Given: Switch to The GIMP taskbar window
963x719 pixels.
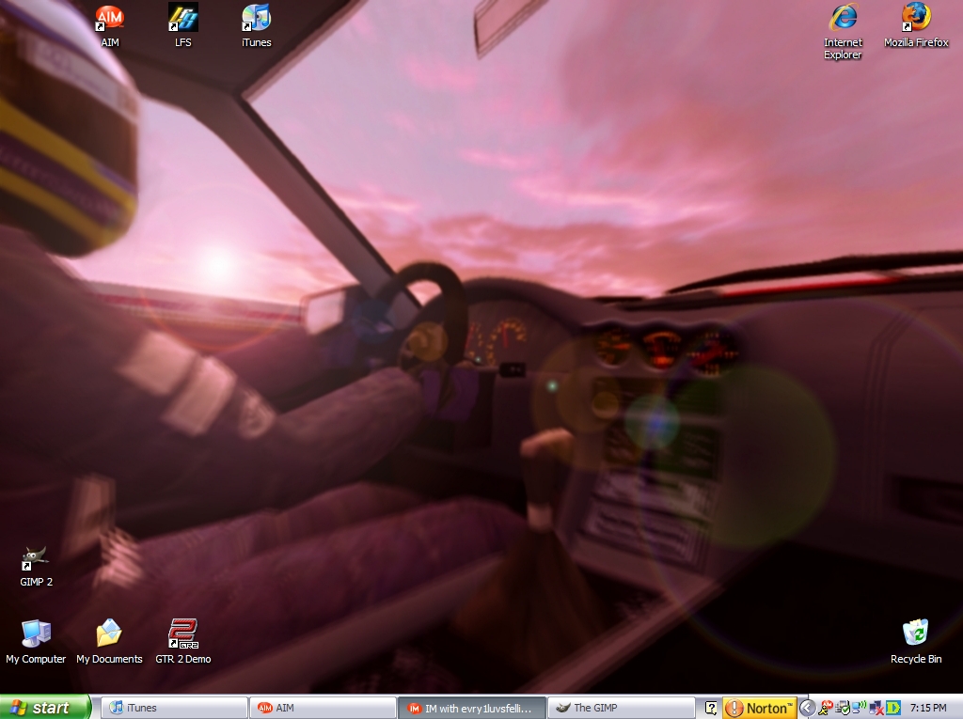Looking at the screenshot, I should tap(621, 708).
